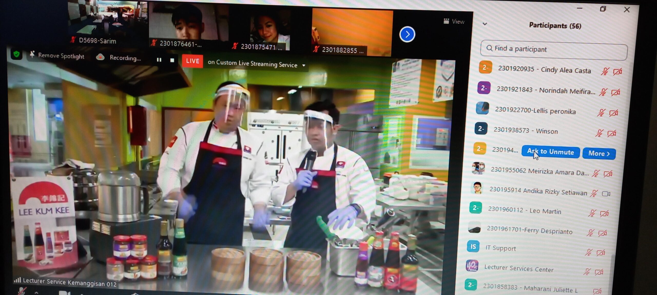Click network signal bars icon on spotlight video

17,280
